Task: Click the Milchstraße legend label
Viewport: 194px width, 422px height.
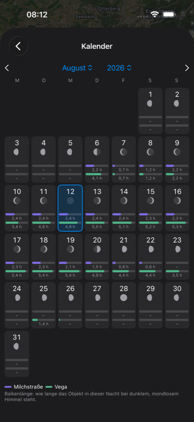Action: (x=28, y=387)
